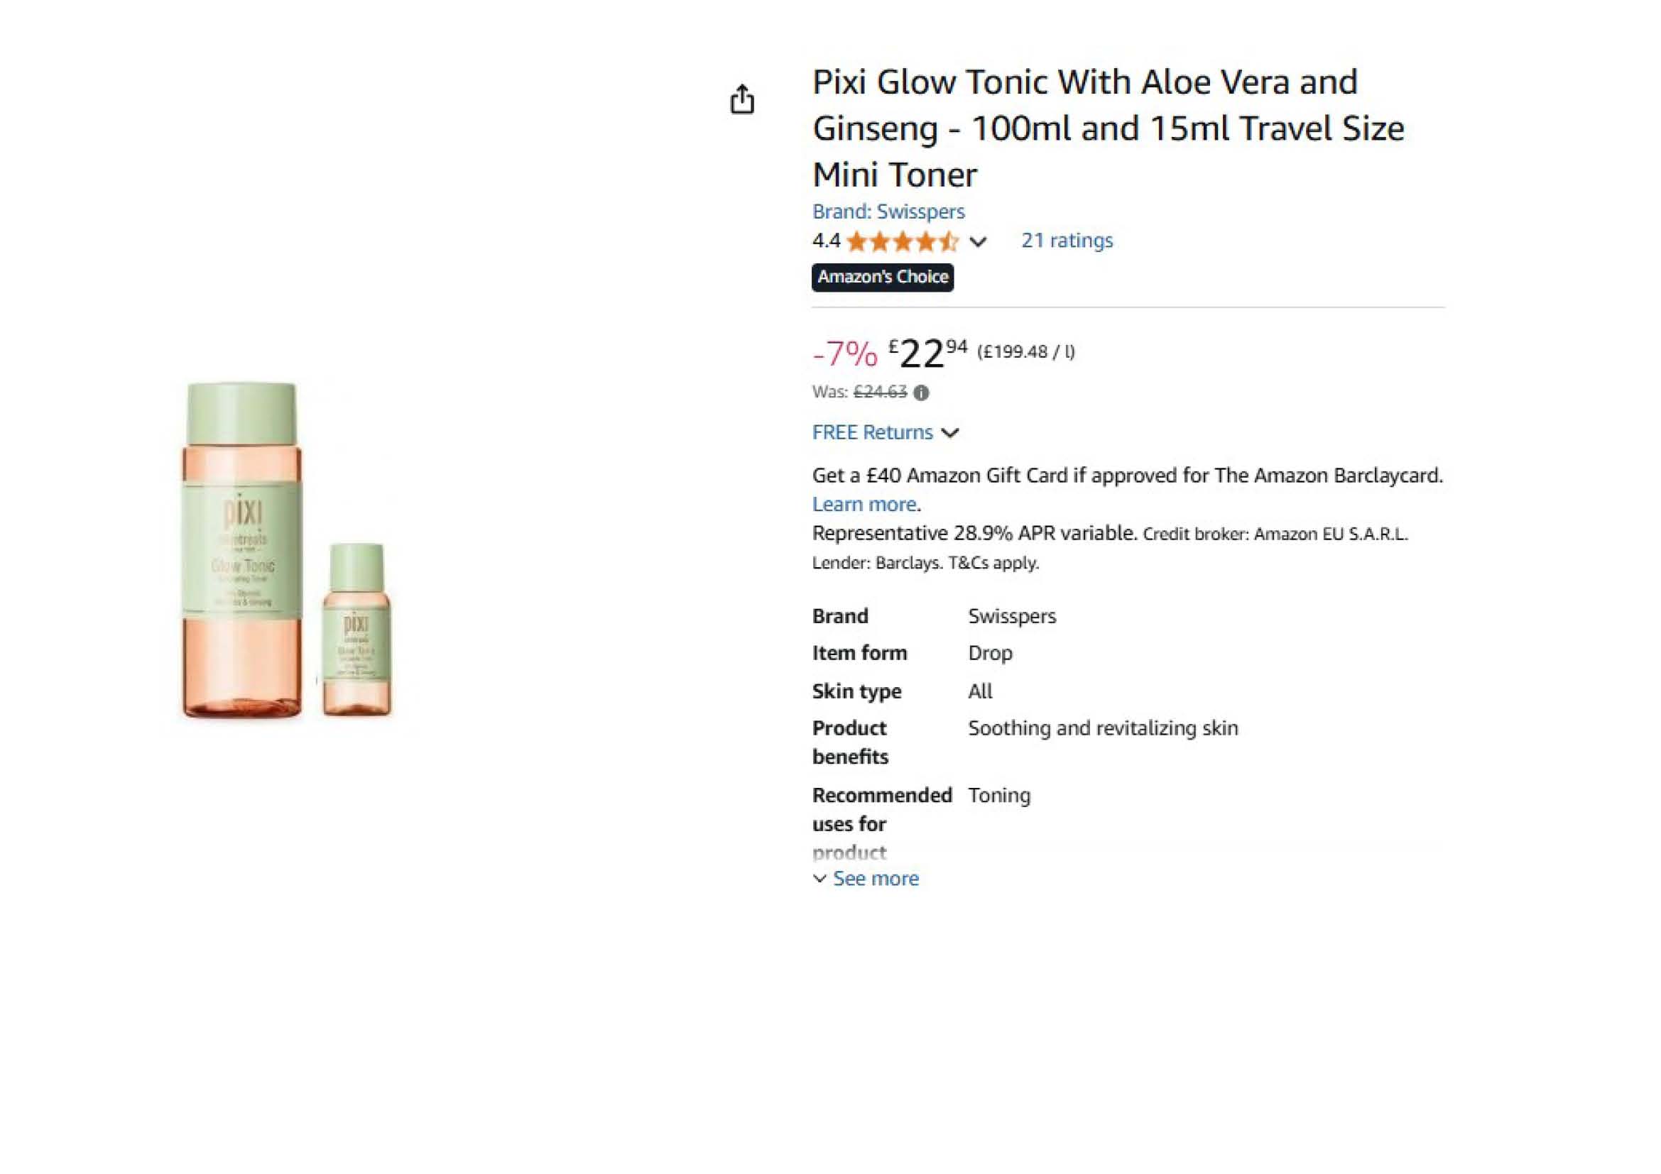1661x1174 pixels.
Task: Open the Brand: Swisspers link
Action: [x=888, y=211]
